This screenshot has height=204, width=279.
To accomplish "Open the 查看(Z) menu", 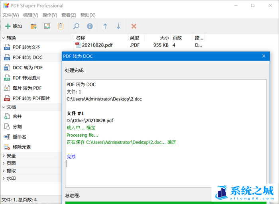I will point(69,15).
